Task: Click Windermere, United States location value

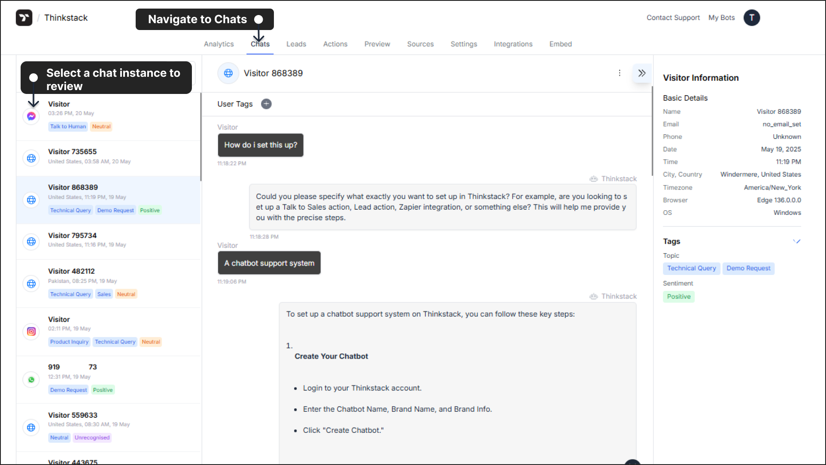Action: click(760, 175)
